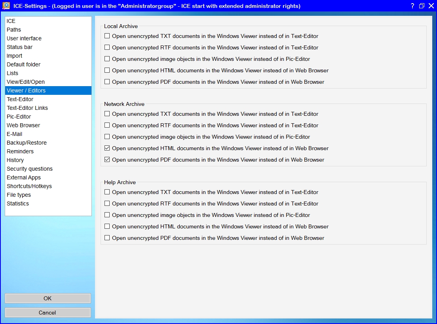Open the Statistics settings entry
This screenshot has height=324, width=437.
click(x=18, y=203)
